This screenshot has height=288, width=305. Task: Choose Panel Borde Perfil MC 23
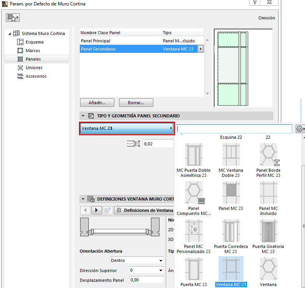(268, 160)
